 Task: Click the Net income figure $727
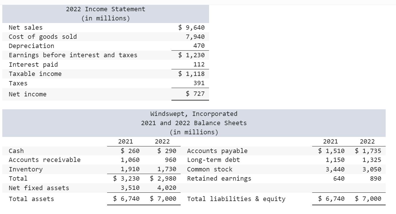195,94
